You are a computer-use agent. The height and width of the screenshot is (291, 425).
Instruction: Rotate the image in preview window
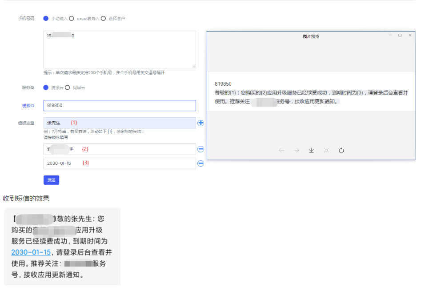click(341, 150)
